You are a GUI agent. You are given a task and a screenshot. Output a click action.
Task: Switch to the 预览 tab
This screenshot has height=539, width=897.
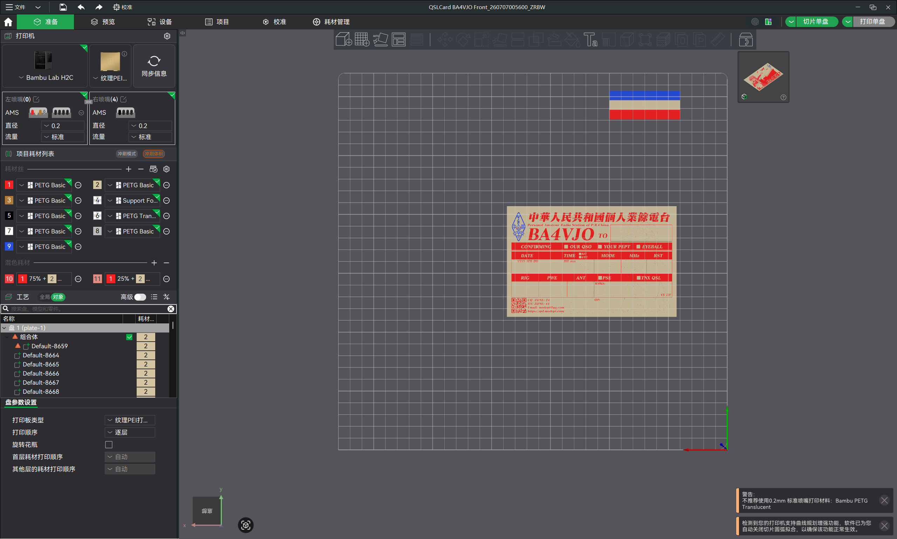click(x=103, y=22)
